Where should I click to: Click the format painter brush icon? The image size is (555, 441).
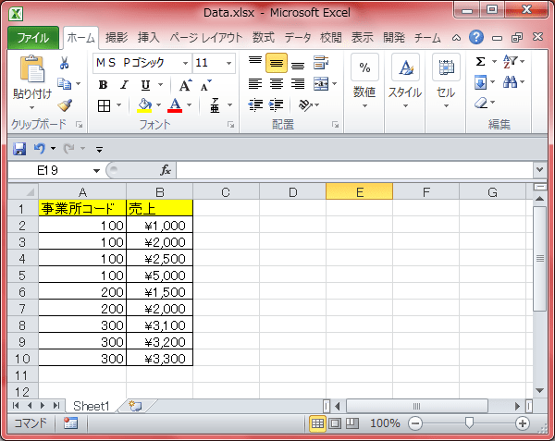coord(64,104)
